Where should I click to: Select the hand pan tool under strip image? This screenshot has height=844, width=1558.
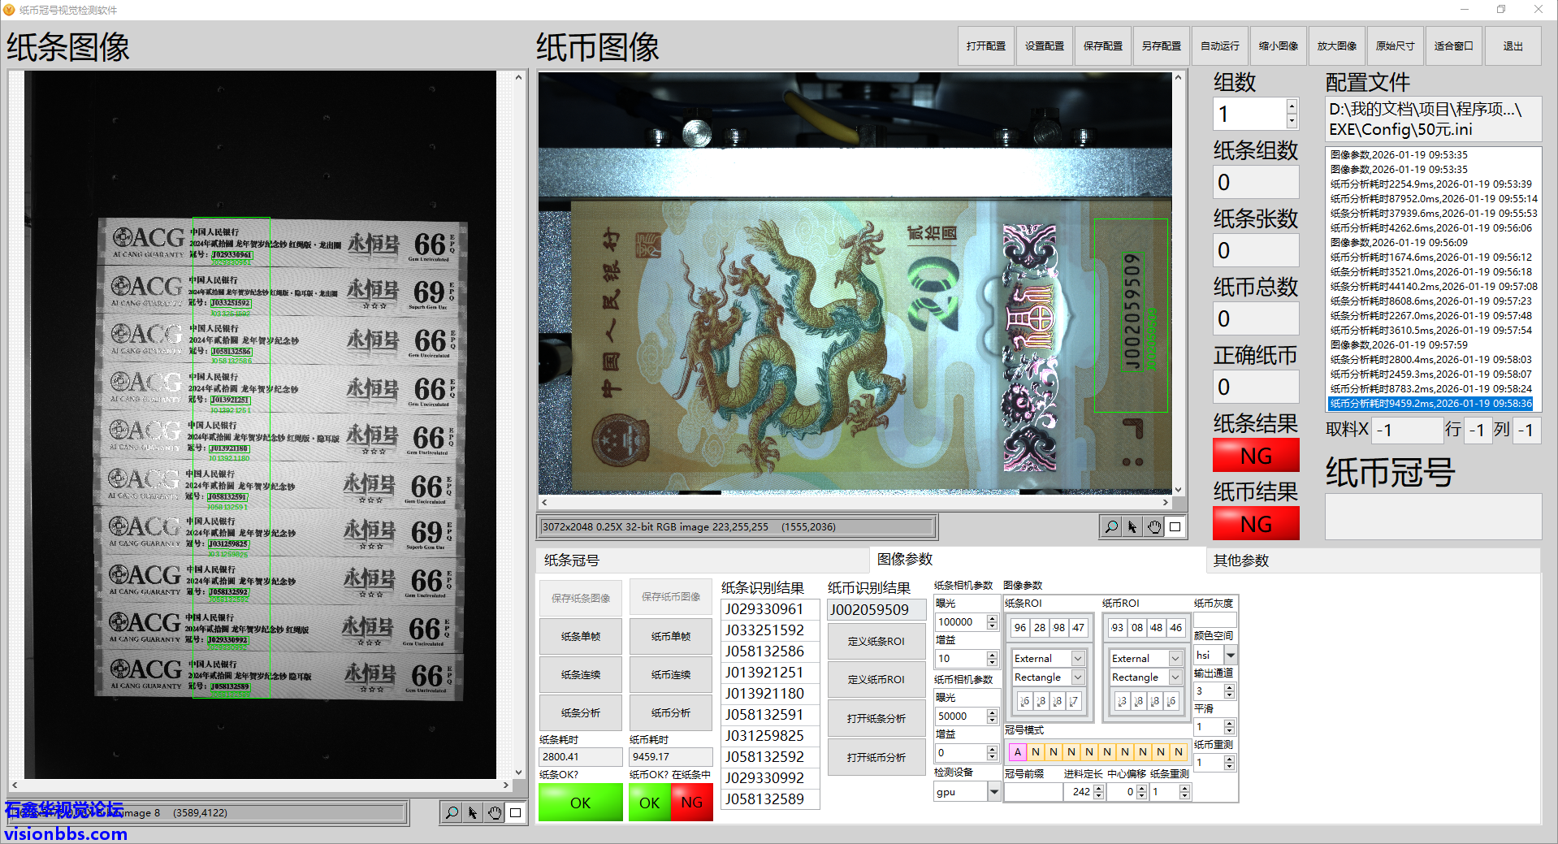point(495,812)
